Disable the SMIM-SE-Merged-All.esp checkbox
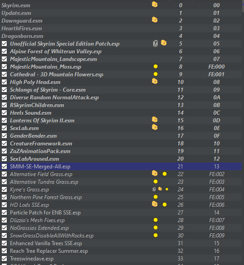The image size is (244, 265). (5, 167)
